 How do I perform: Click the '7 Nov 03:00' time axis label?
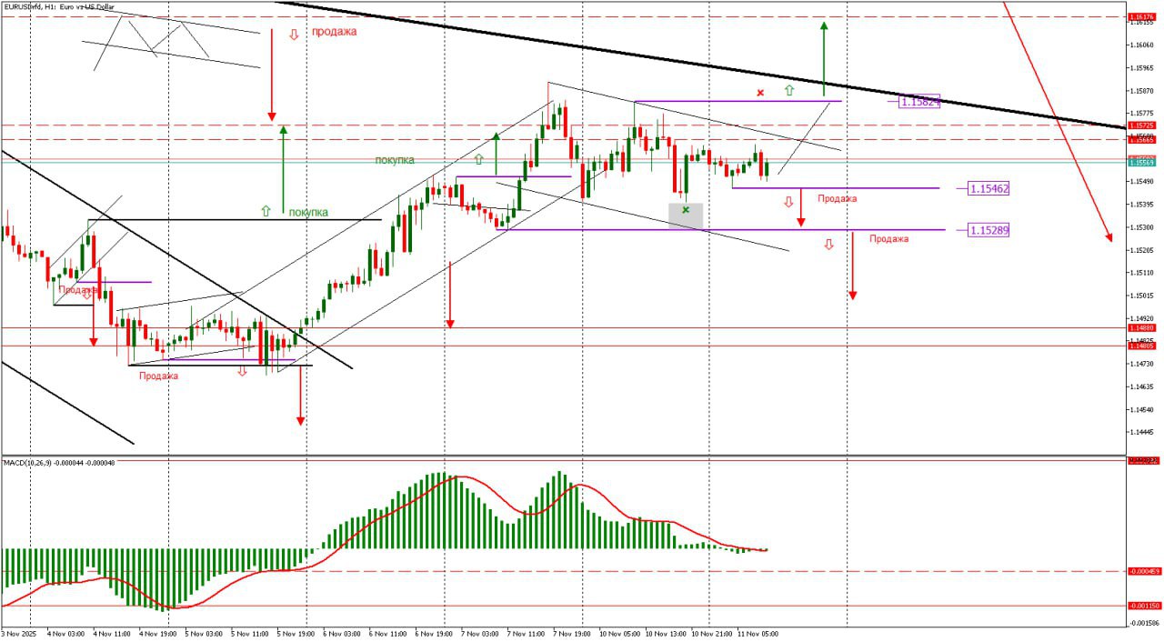click(479, 634)
